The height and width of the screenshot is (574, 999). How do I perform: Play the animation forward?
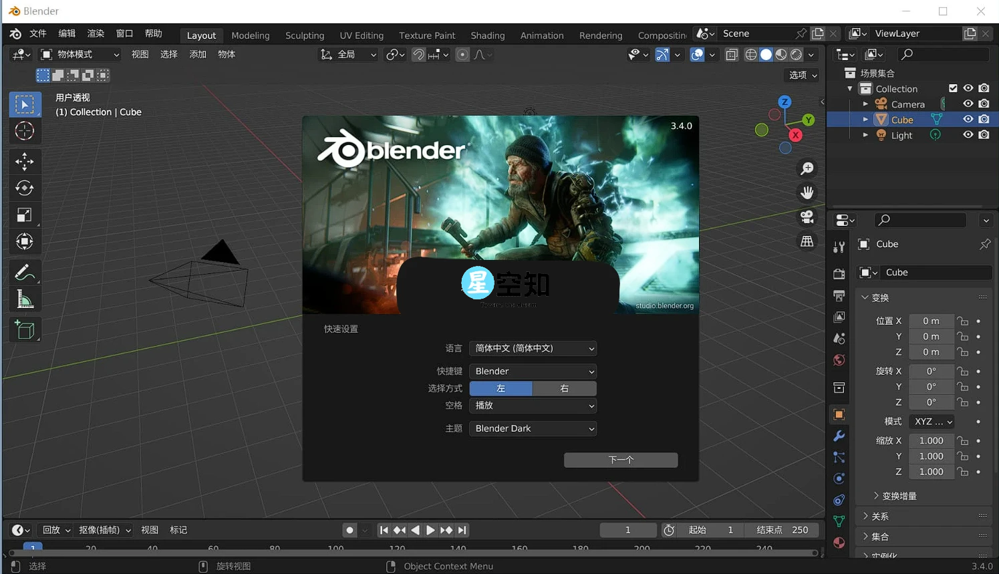click(430, 530)
